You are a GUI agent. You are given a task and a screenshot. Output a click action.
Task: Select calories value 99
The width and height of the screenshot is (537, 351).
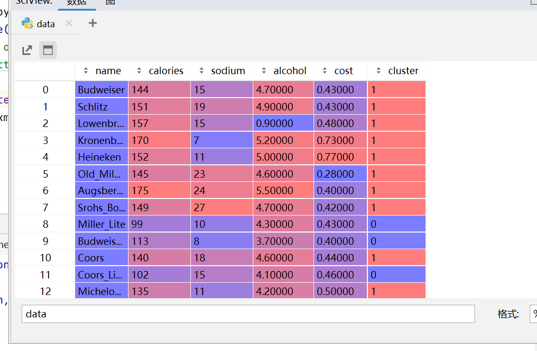coord(159,224)
